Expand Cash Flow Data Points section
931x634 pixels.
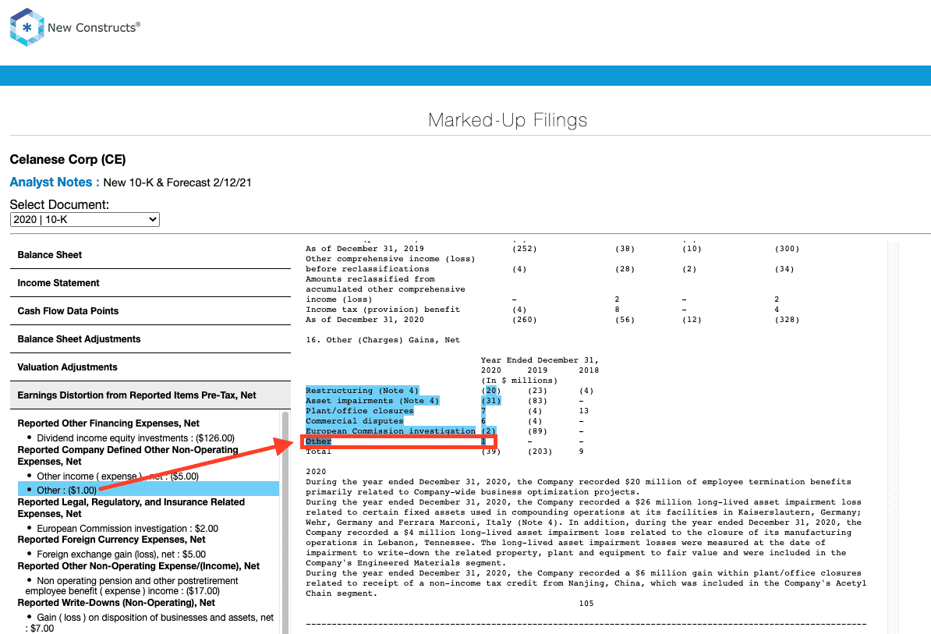150,311
